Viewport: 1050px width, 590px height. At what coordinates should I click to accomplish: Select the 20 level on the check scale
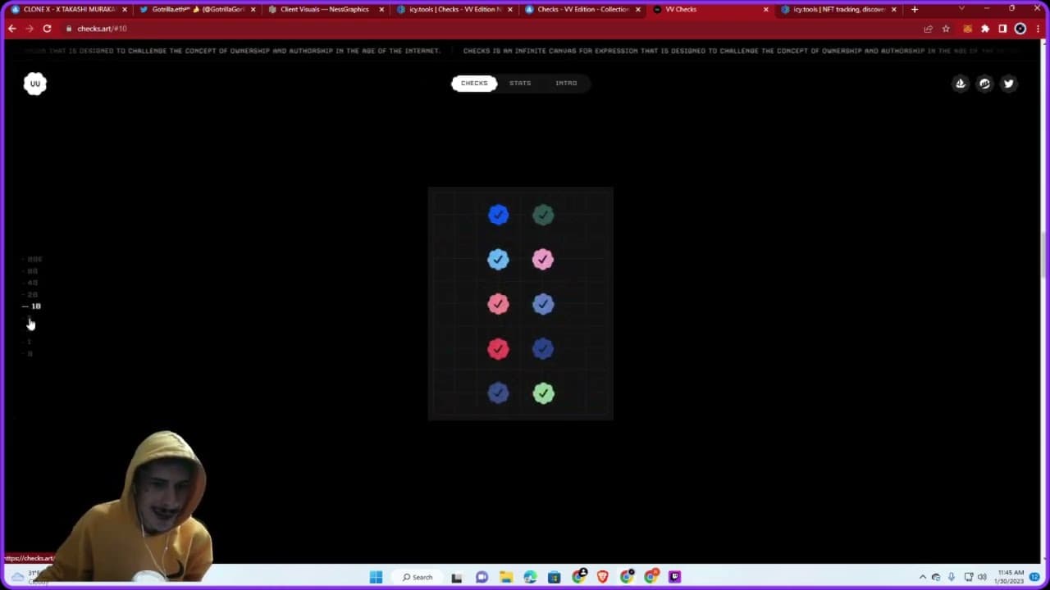click(32, 294)
